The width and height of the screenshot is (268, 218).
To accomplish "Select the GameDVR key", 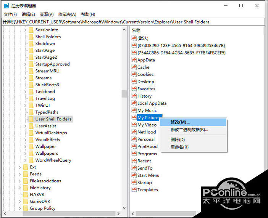I will pyautogui.click(x=40, y=202).
